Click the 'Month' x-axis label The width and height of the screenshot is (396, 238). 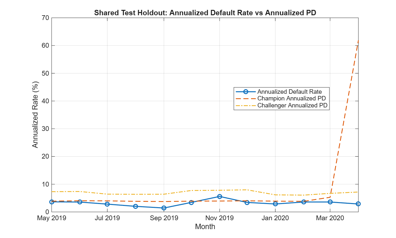[205, 227]
